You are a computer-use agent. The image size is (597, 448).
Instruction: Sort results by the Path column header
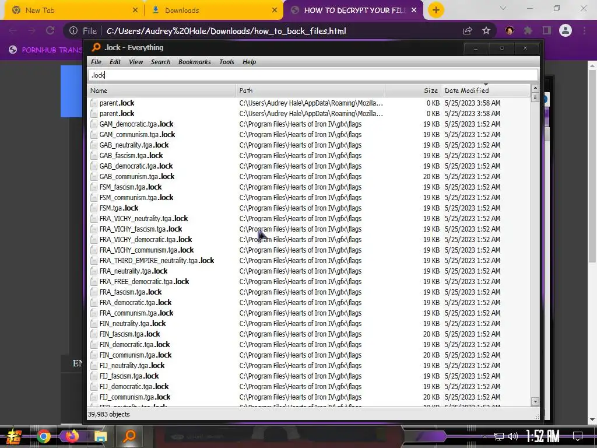click(x=311, y=90)
